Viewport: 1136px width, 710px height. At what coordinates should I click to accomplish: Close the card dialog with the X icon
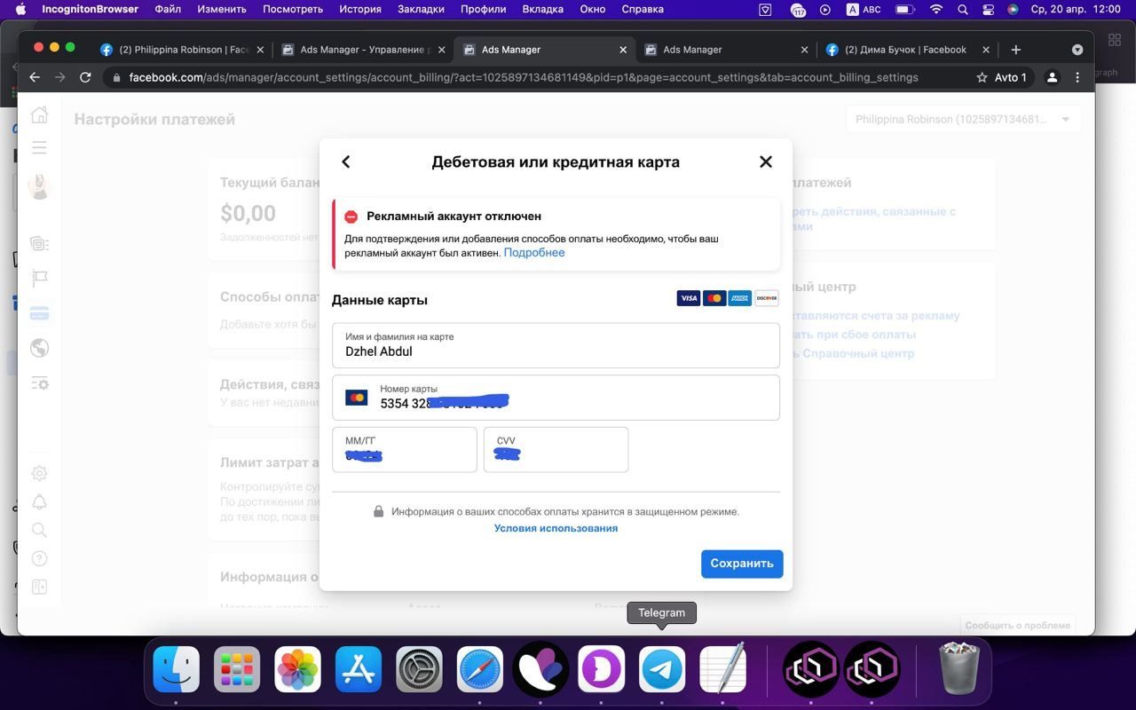pos(766,162)
